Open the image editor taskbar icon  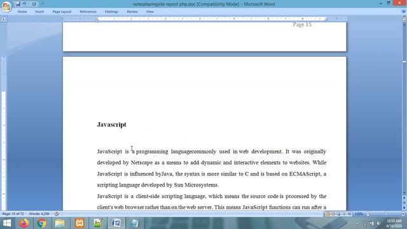tap(98, 223)
